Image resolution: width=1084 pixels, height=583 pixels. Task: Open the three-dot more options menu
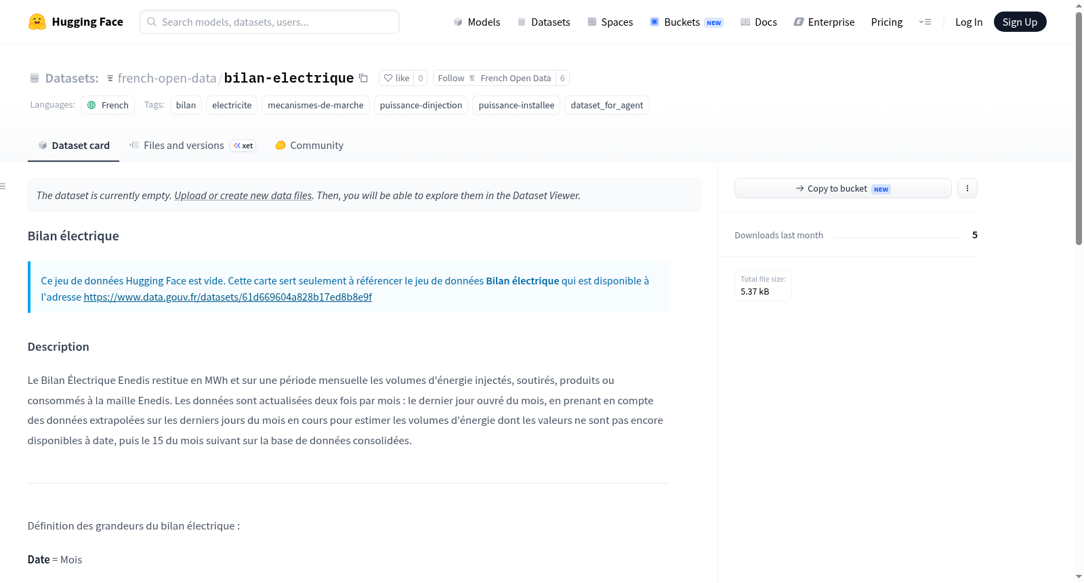[x=967, y=188]
